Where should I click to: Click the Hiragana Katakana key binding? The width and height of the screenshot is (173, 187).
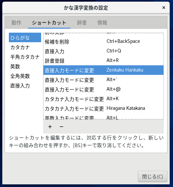(x=126, y=108)
